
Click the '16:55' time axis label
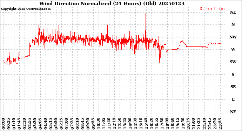(x=156, y=124)
